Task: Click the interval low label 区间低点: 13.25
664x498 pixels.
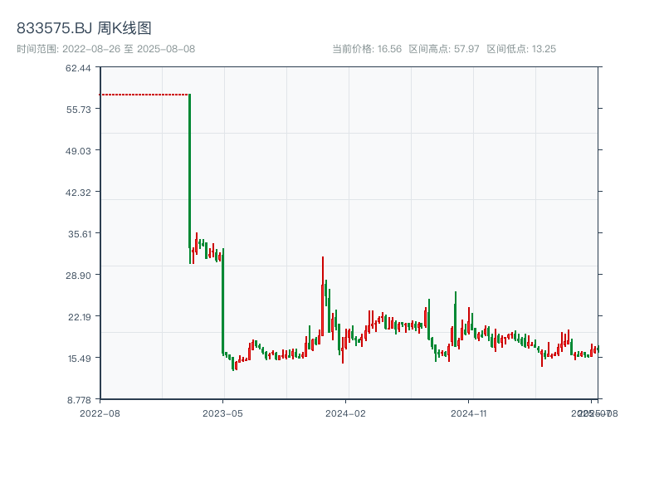Action: 521,49
